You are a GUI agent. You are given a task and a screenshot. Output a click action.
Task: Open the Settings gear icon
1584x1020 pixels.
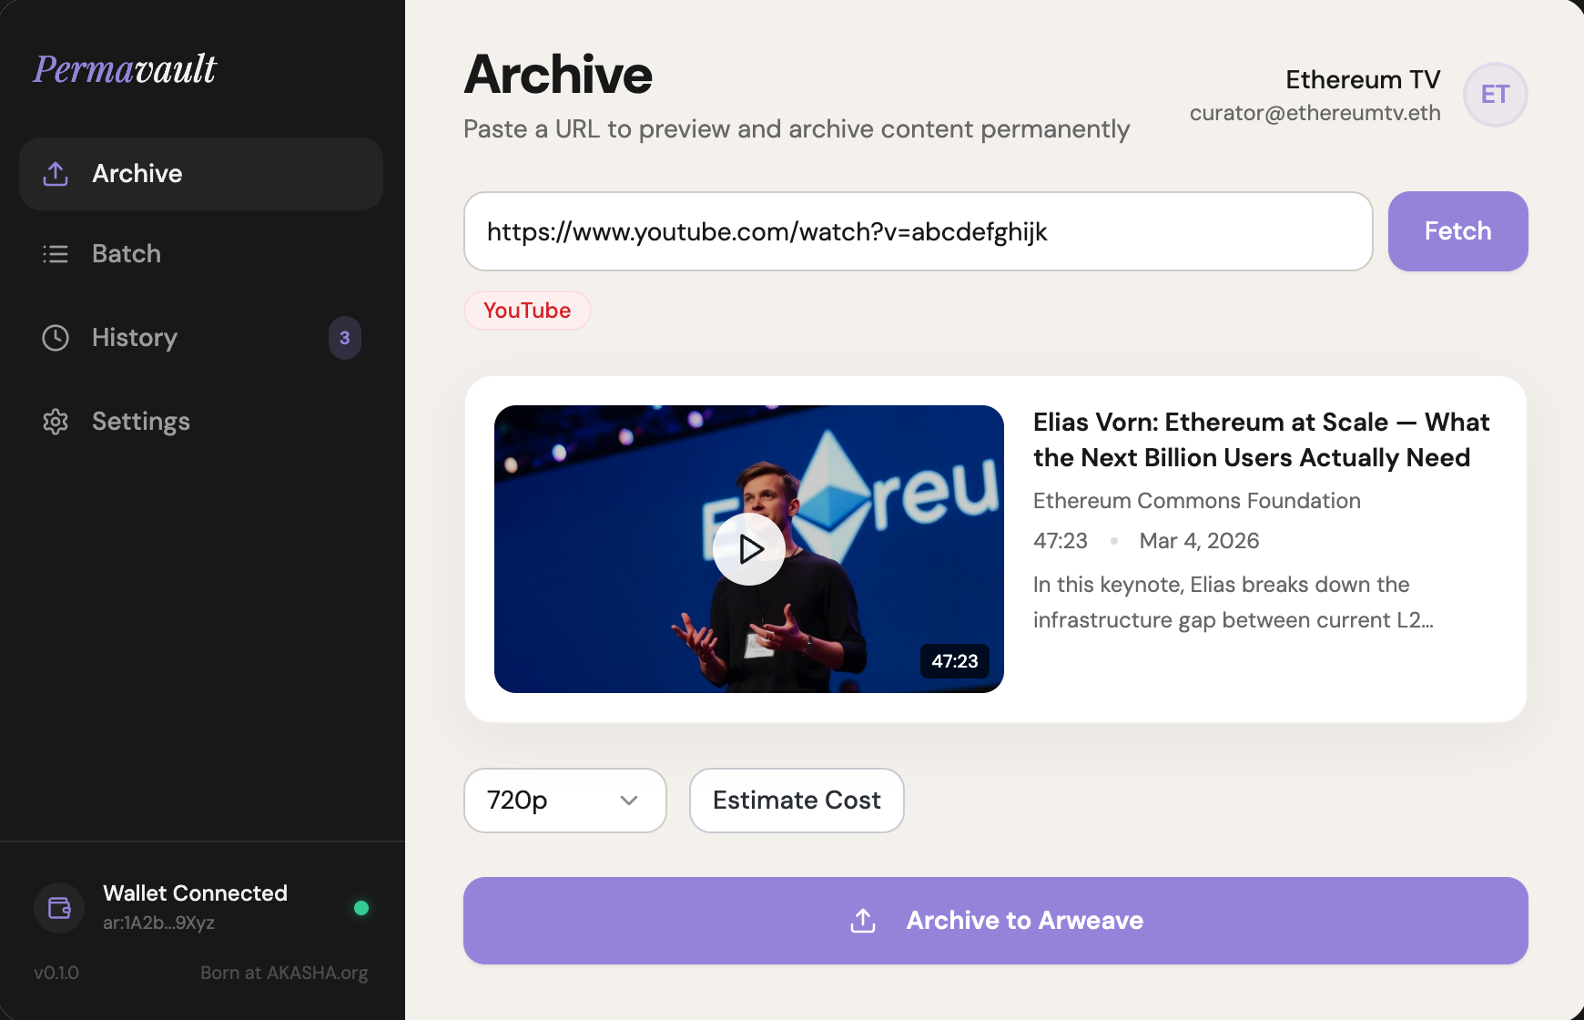(x=56, y=421)
